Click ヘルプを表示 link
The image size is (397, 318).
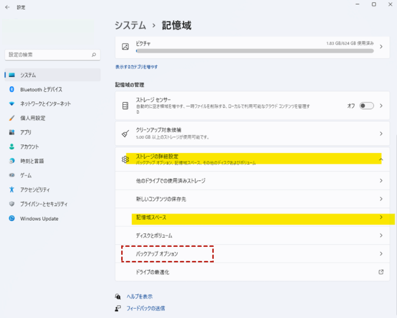140,296
